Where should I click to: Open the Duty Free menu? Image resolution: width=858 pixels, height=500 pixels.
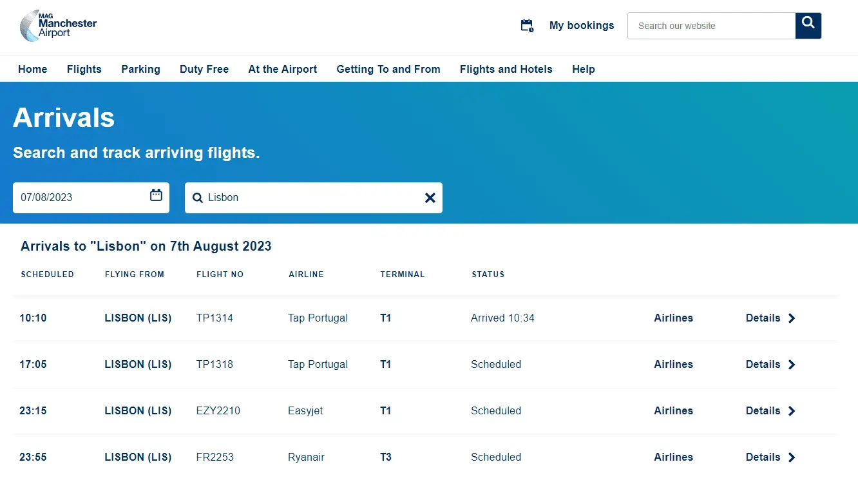204,69
